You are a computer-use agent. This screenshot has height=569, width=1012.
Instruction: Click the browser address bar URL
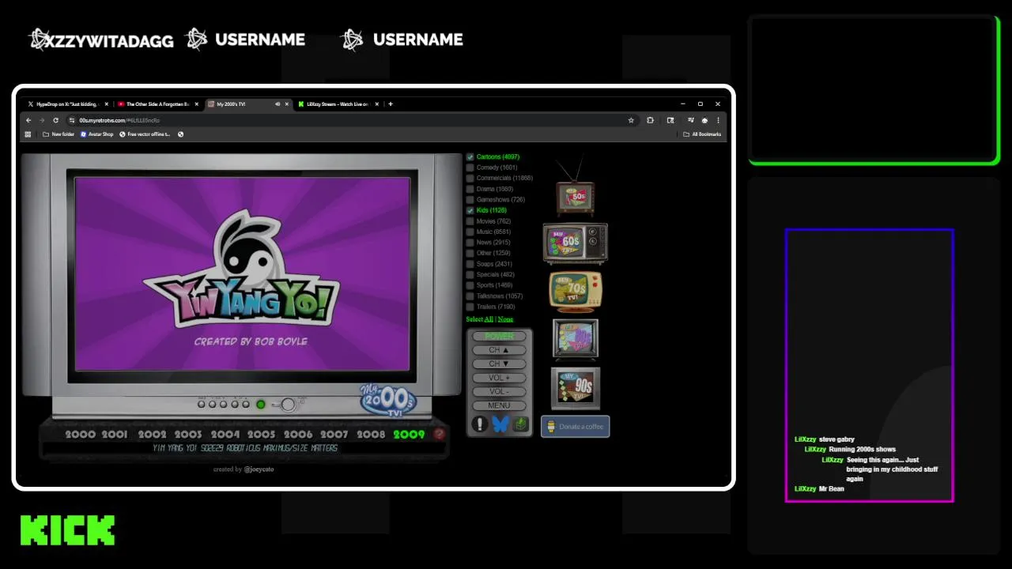click(119, 120)
